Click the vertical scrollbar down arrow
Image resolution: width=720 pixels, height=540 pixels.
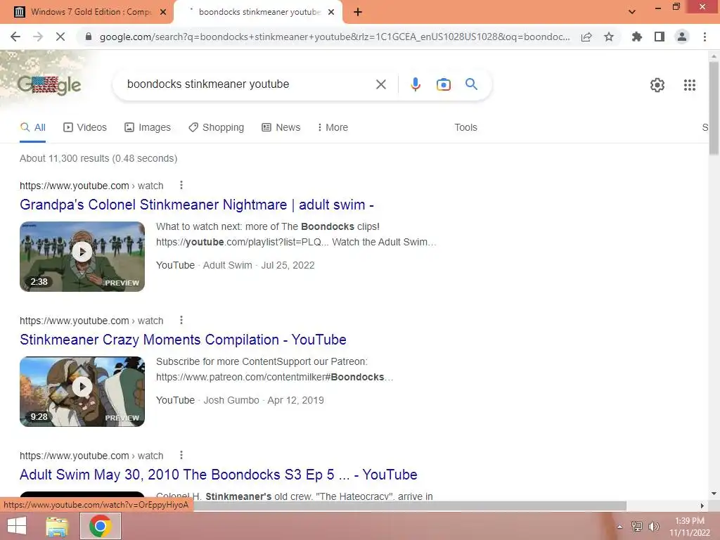[x=714, y=494]
